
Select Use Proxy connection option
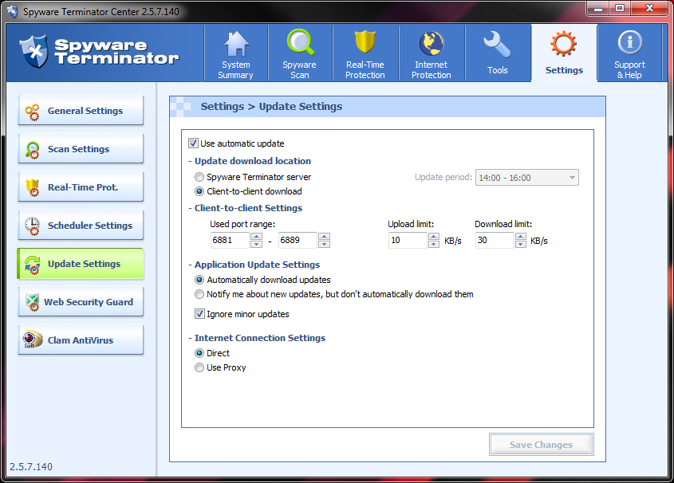[x=199, y=367]
